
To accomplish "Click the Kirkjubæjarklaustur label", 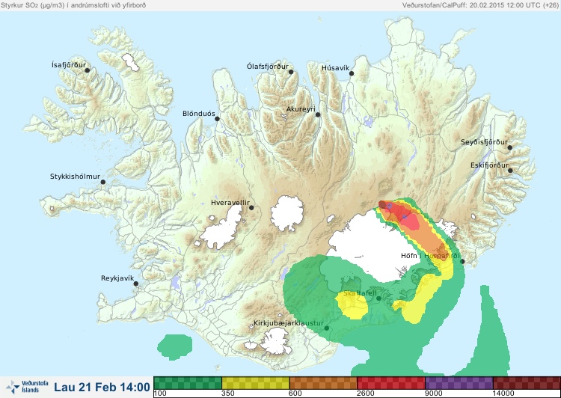I will (x=289, y=323).
